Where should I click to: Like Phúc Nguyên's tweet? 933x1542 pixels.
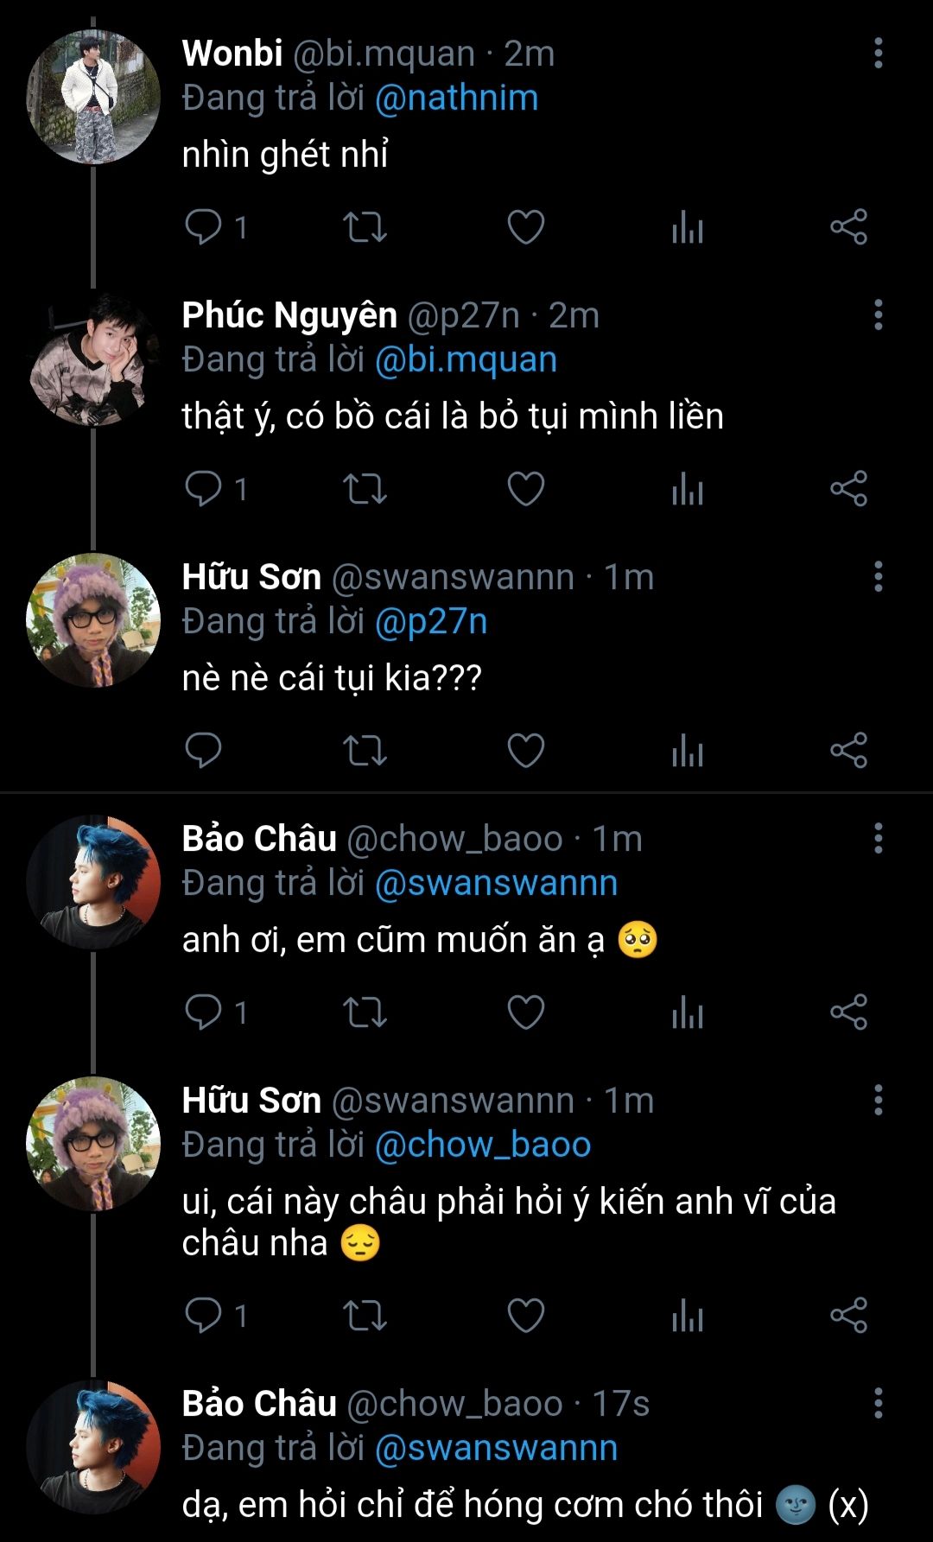[x=525, y=489]
